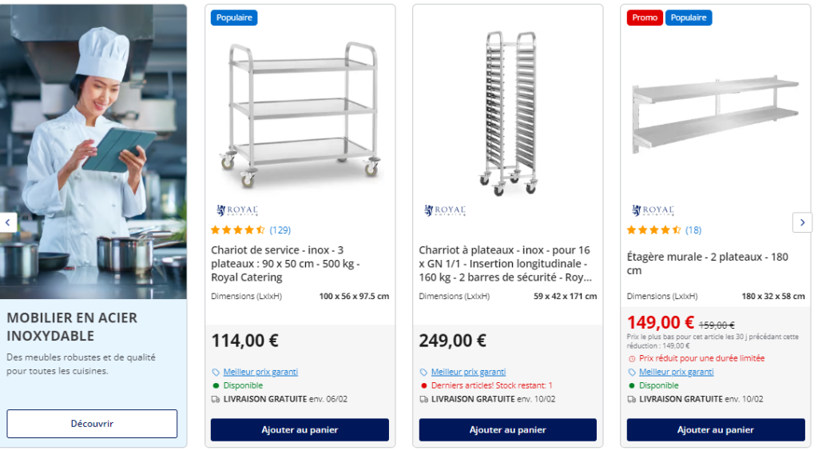Viewport: 818px width, 451px height.
Task: Open the Découvrir button
Action: click(x=92, y=423)
